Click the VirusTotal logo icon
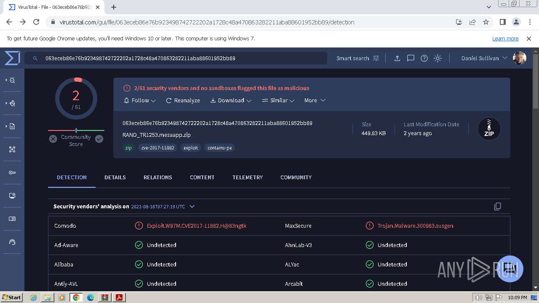539x303 pixels. pos(12,58)
